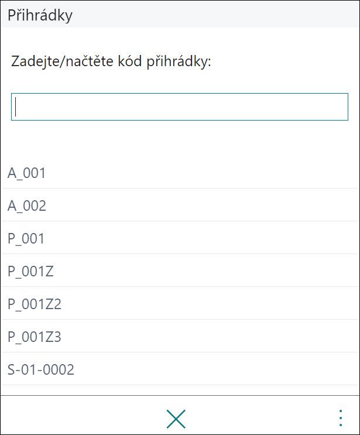This screenshot has height=435, width=360.
Task: Choose bin A_002
Action: [180, 205]
